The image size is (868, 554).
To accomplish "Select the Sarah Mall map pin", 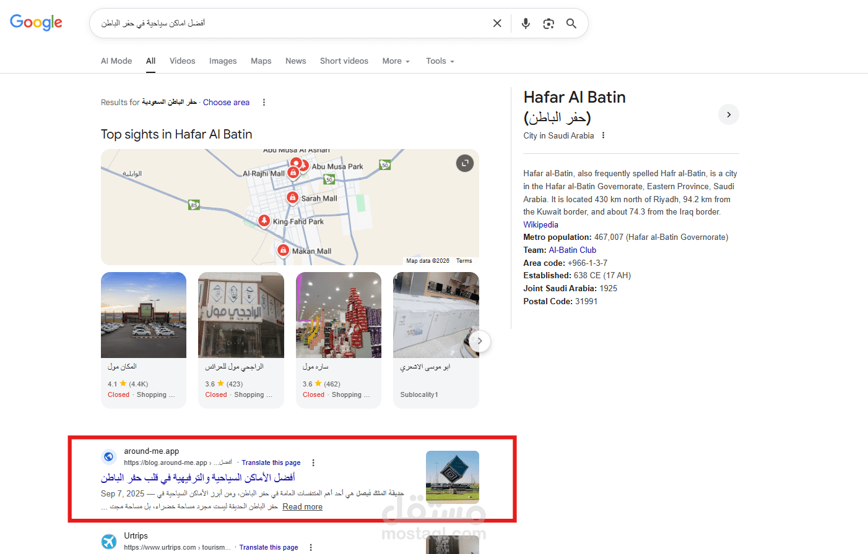I will [x=292, y=198].
